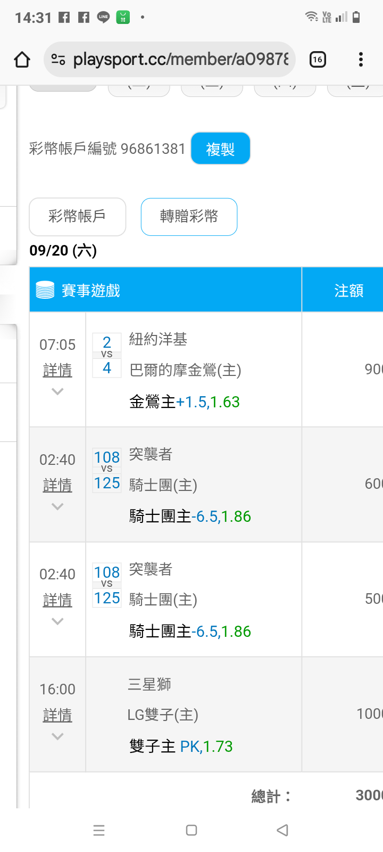The height and width of the screenshot is (852, 383).
Task: Tap the browser home icon
Action: click(x=22, y=60)
